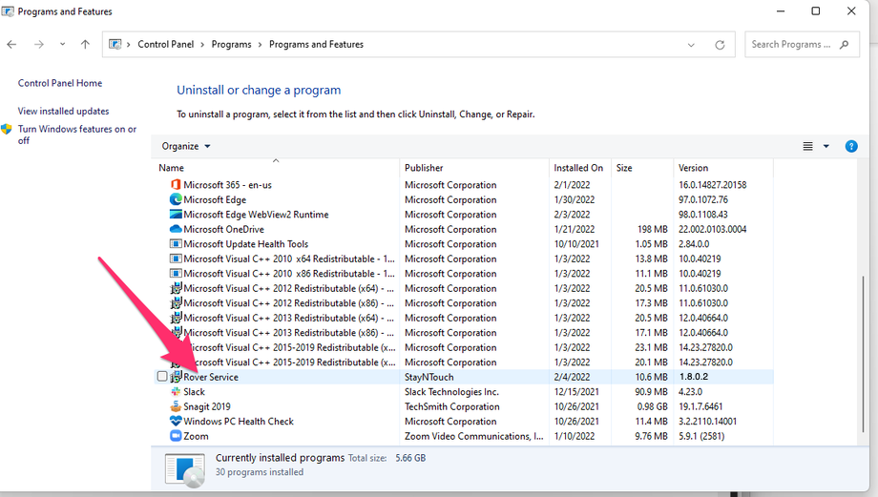Click the Visual C++ 2010 x86 icon
This screenshot has height=497, width=878.
click(176, 273)
